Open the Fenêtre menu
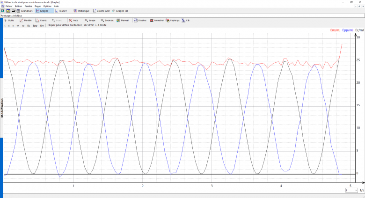 click(x=29, y=6)
